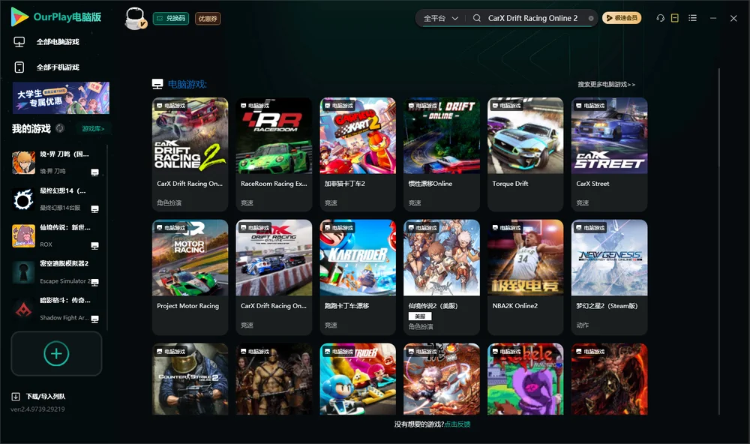Open the user avatar profile
Screen dimensions: 750x444
135,19
